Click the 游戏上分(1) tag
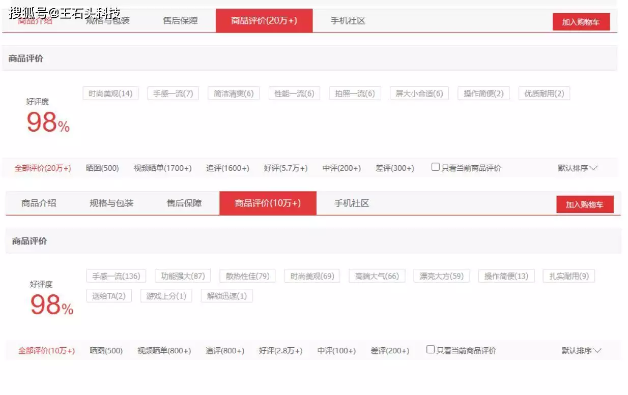Viewport: 628px width, 395px height. 166,296
